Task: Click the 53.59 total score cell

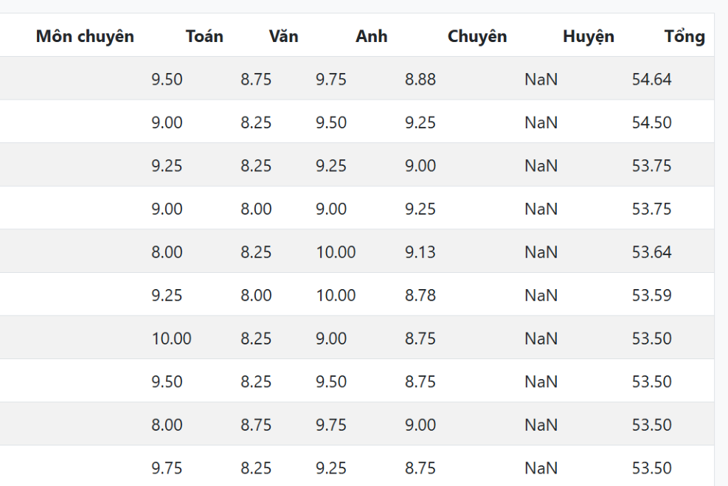Action: [651, 296]
